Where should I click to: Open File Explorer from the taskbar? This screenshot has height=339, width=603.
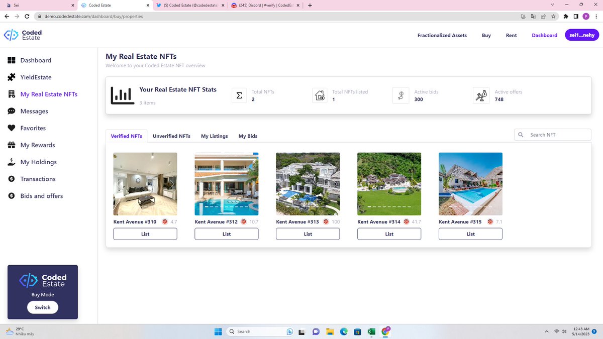(330, 331)
